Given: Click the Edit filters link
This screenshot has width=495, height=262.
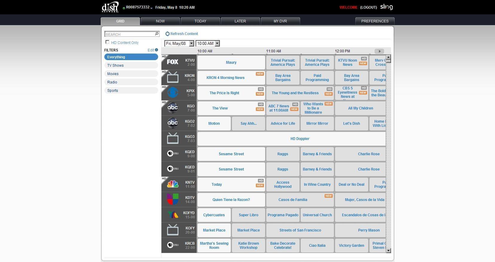Looking at the screenshot, I should pos(151,50).
